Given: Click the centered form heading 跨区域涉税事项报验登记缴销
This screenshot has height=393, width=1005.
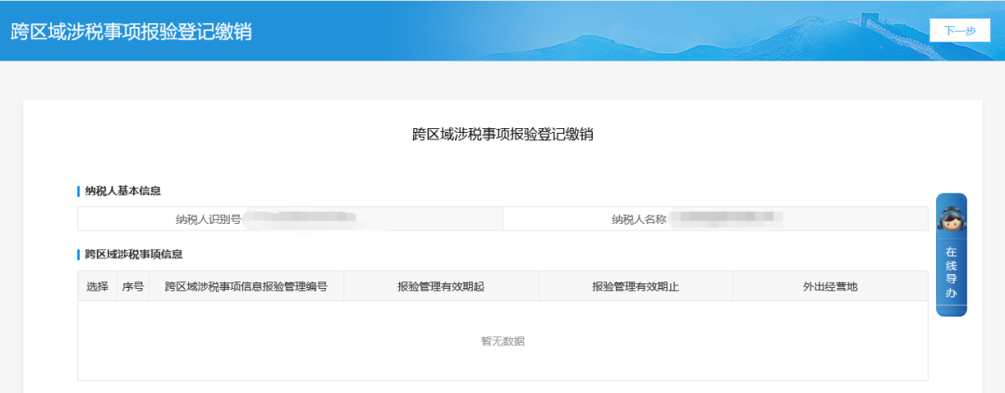Looking at the screenshot, I should click(x=502, y=135).
